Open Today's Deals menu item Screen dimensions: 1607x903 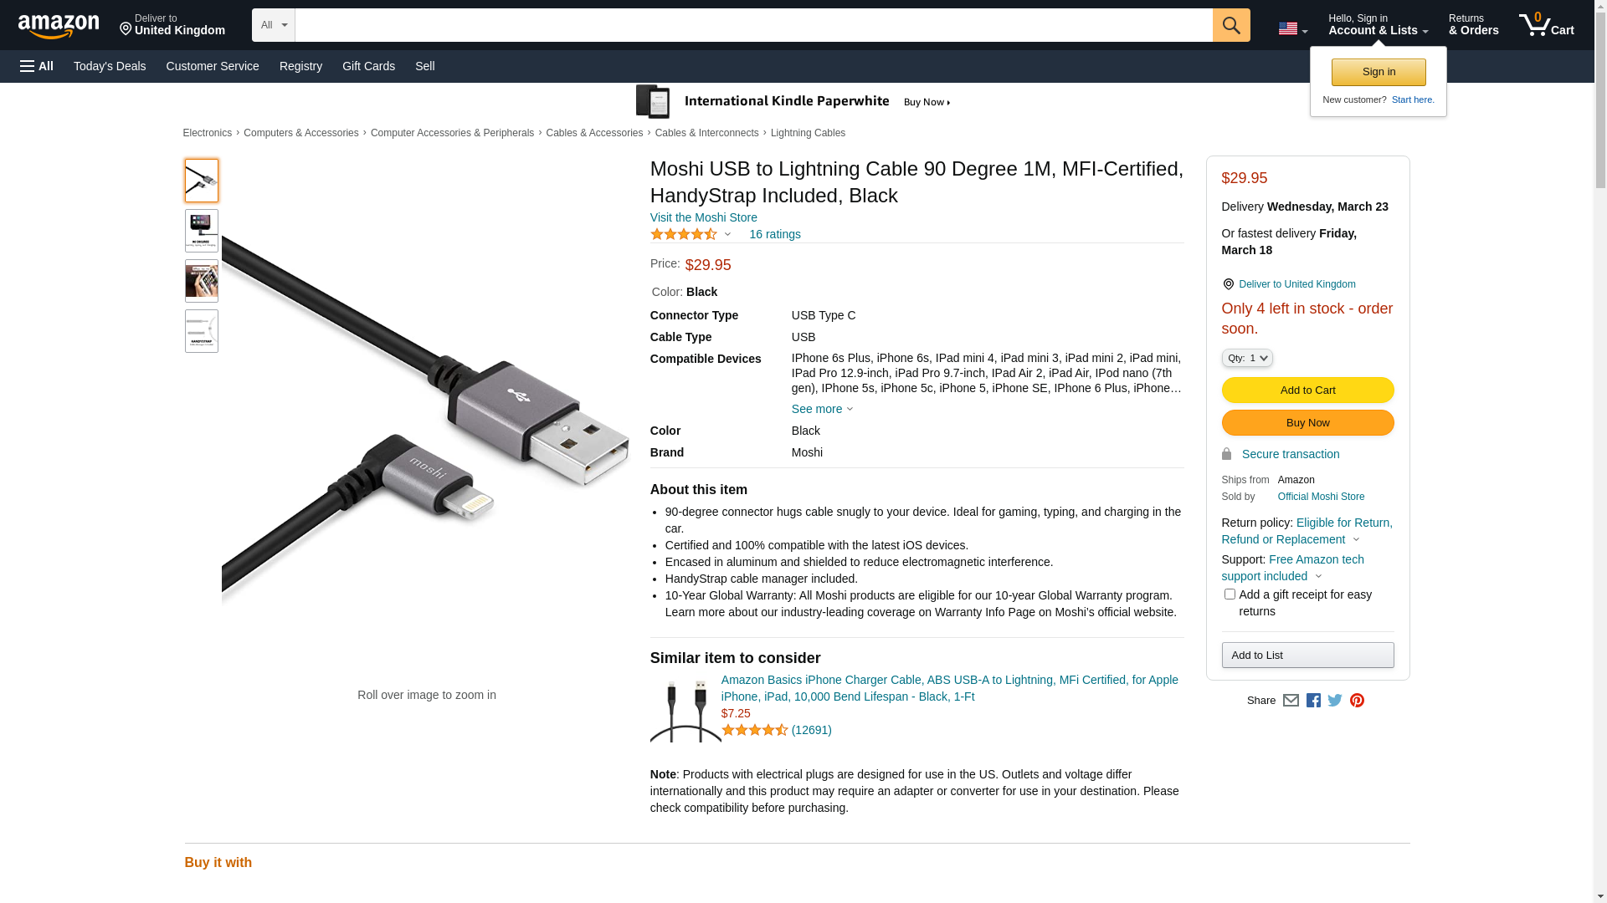coord(110,66)
